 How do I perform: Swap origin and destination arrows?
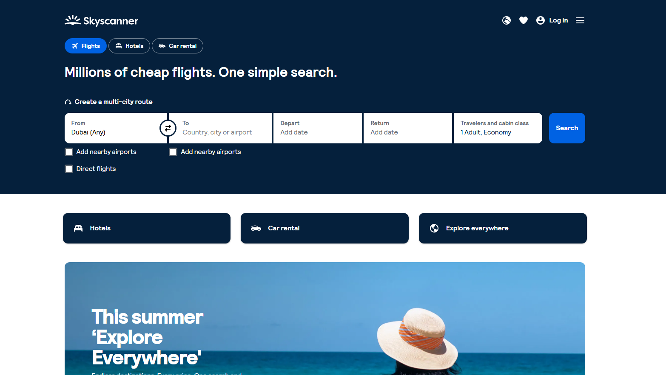[x=168, y=128]
